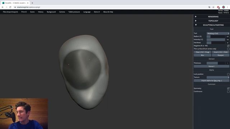
Task: Expand the Rendering panel section
Action: pos(212,17)
